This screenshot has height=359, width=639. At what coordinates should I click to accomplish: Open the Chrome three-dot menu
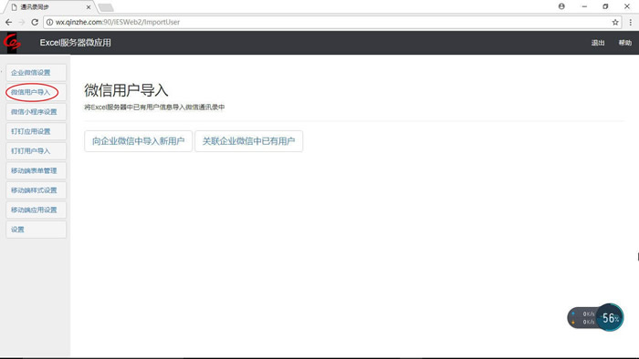coord(630,23)
